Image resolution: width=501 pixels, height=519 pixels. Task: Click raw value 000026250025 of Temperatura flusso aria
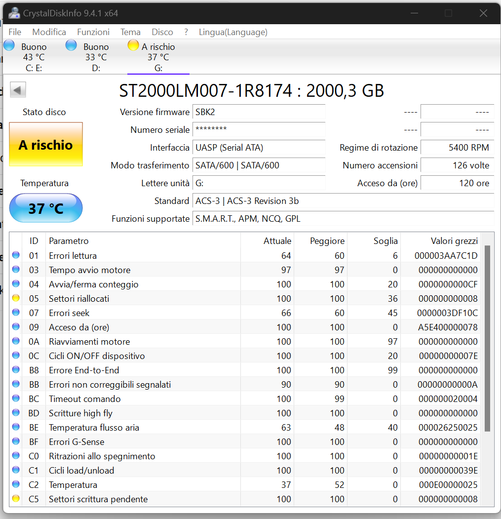click(448, 428)
